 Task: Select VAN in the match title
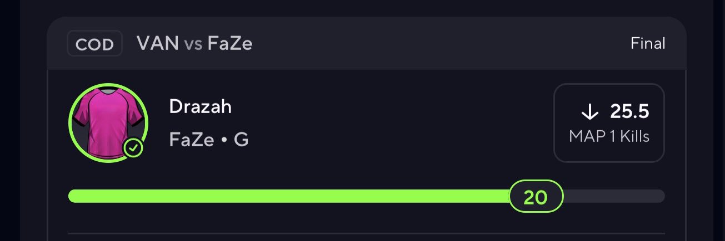tap(158, 44)
